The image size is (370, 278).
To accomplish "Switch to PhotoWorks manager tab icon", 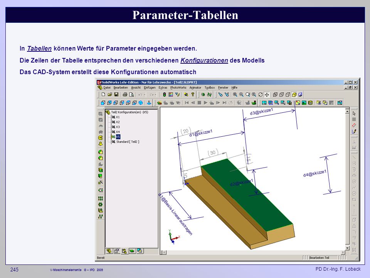I will point(140,251).
